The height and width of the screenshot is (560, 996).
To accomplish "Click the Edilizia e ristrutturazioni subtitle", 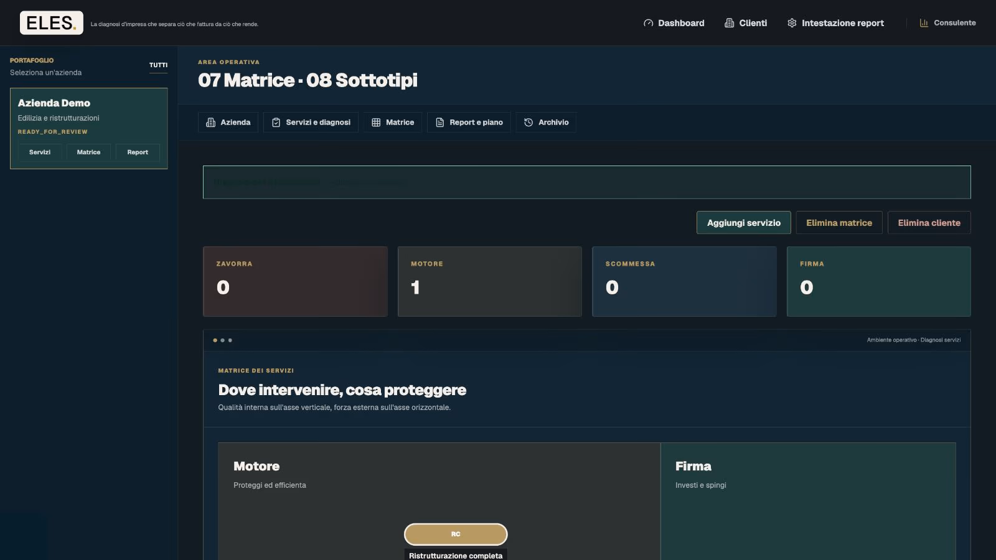I will [x=59, y=118].
